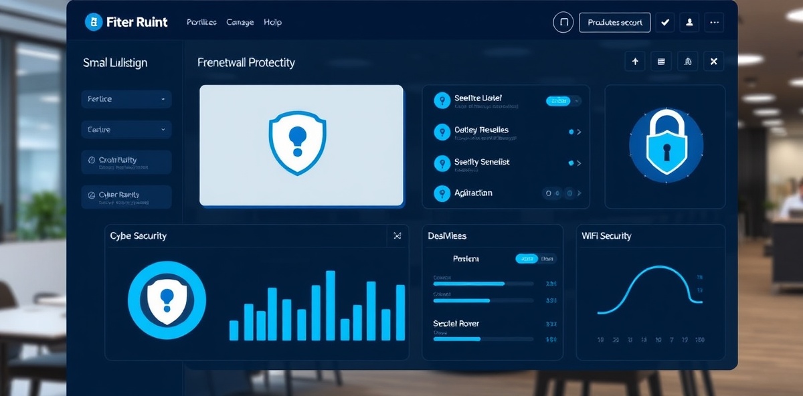Open the three-dots more menu

click(x=714, y=22)
